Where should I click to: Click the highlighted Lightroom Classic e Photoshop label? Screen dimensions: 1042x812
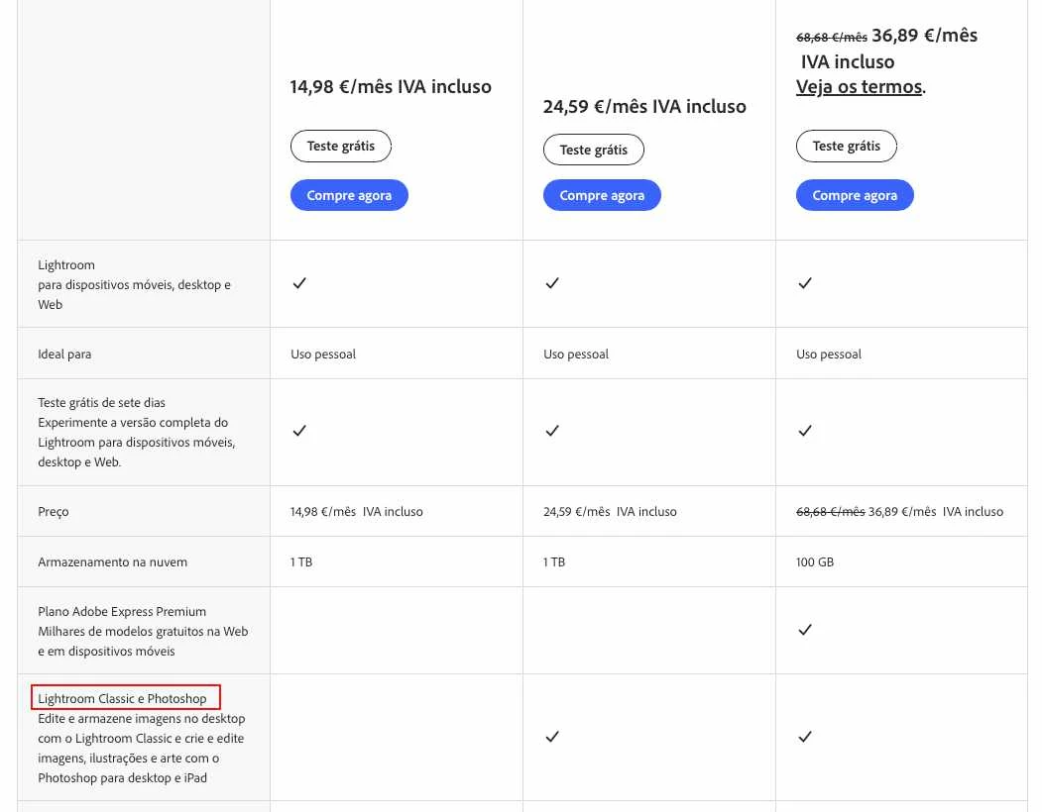122,698
